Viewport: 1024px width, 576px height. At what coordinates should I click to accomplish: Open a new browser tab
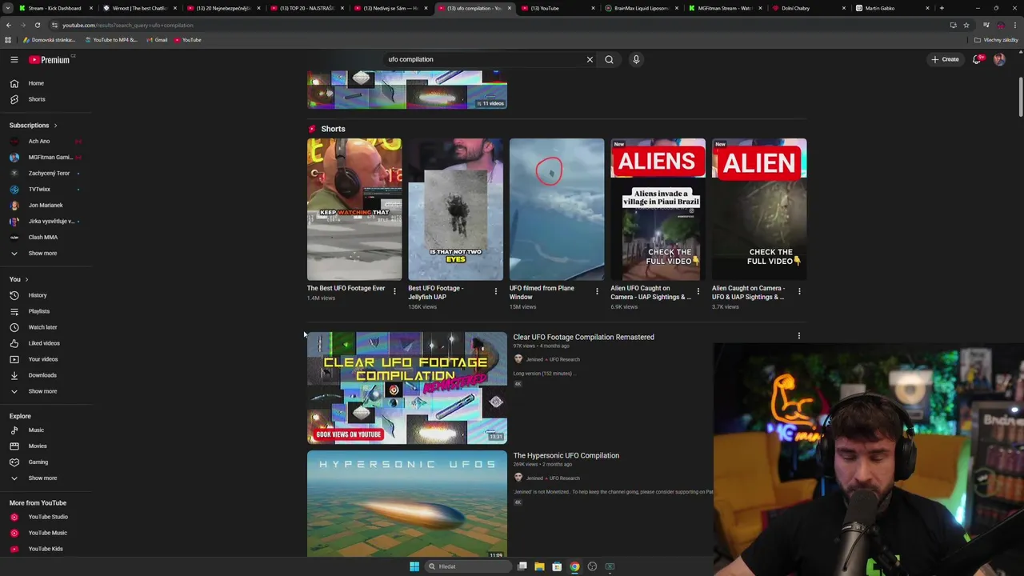pyautogui.click(x=942, y=8)
